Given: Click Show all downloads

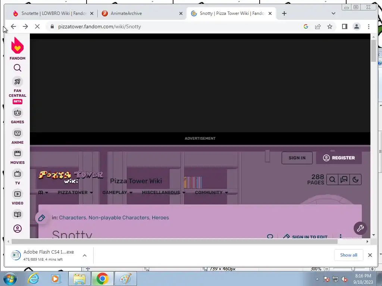Looking at the screenshot, I should [x=349, y=255].
